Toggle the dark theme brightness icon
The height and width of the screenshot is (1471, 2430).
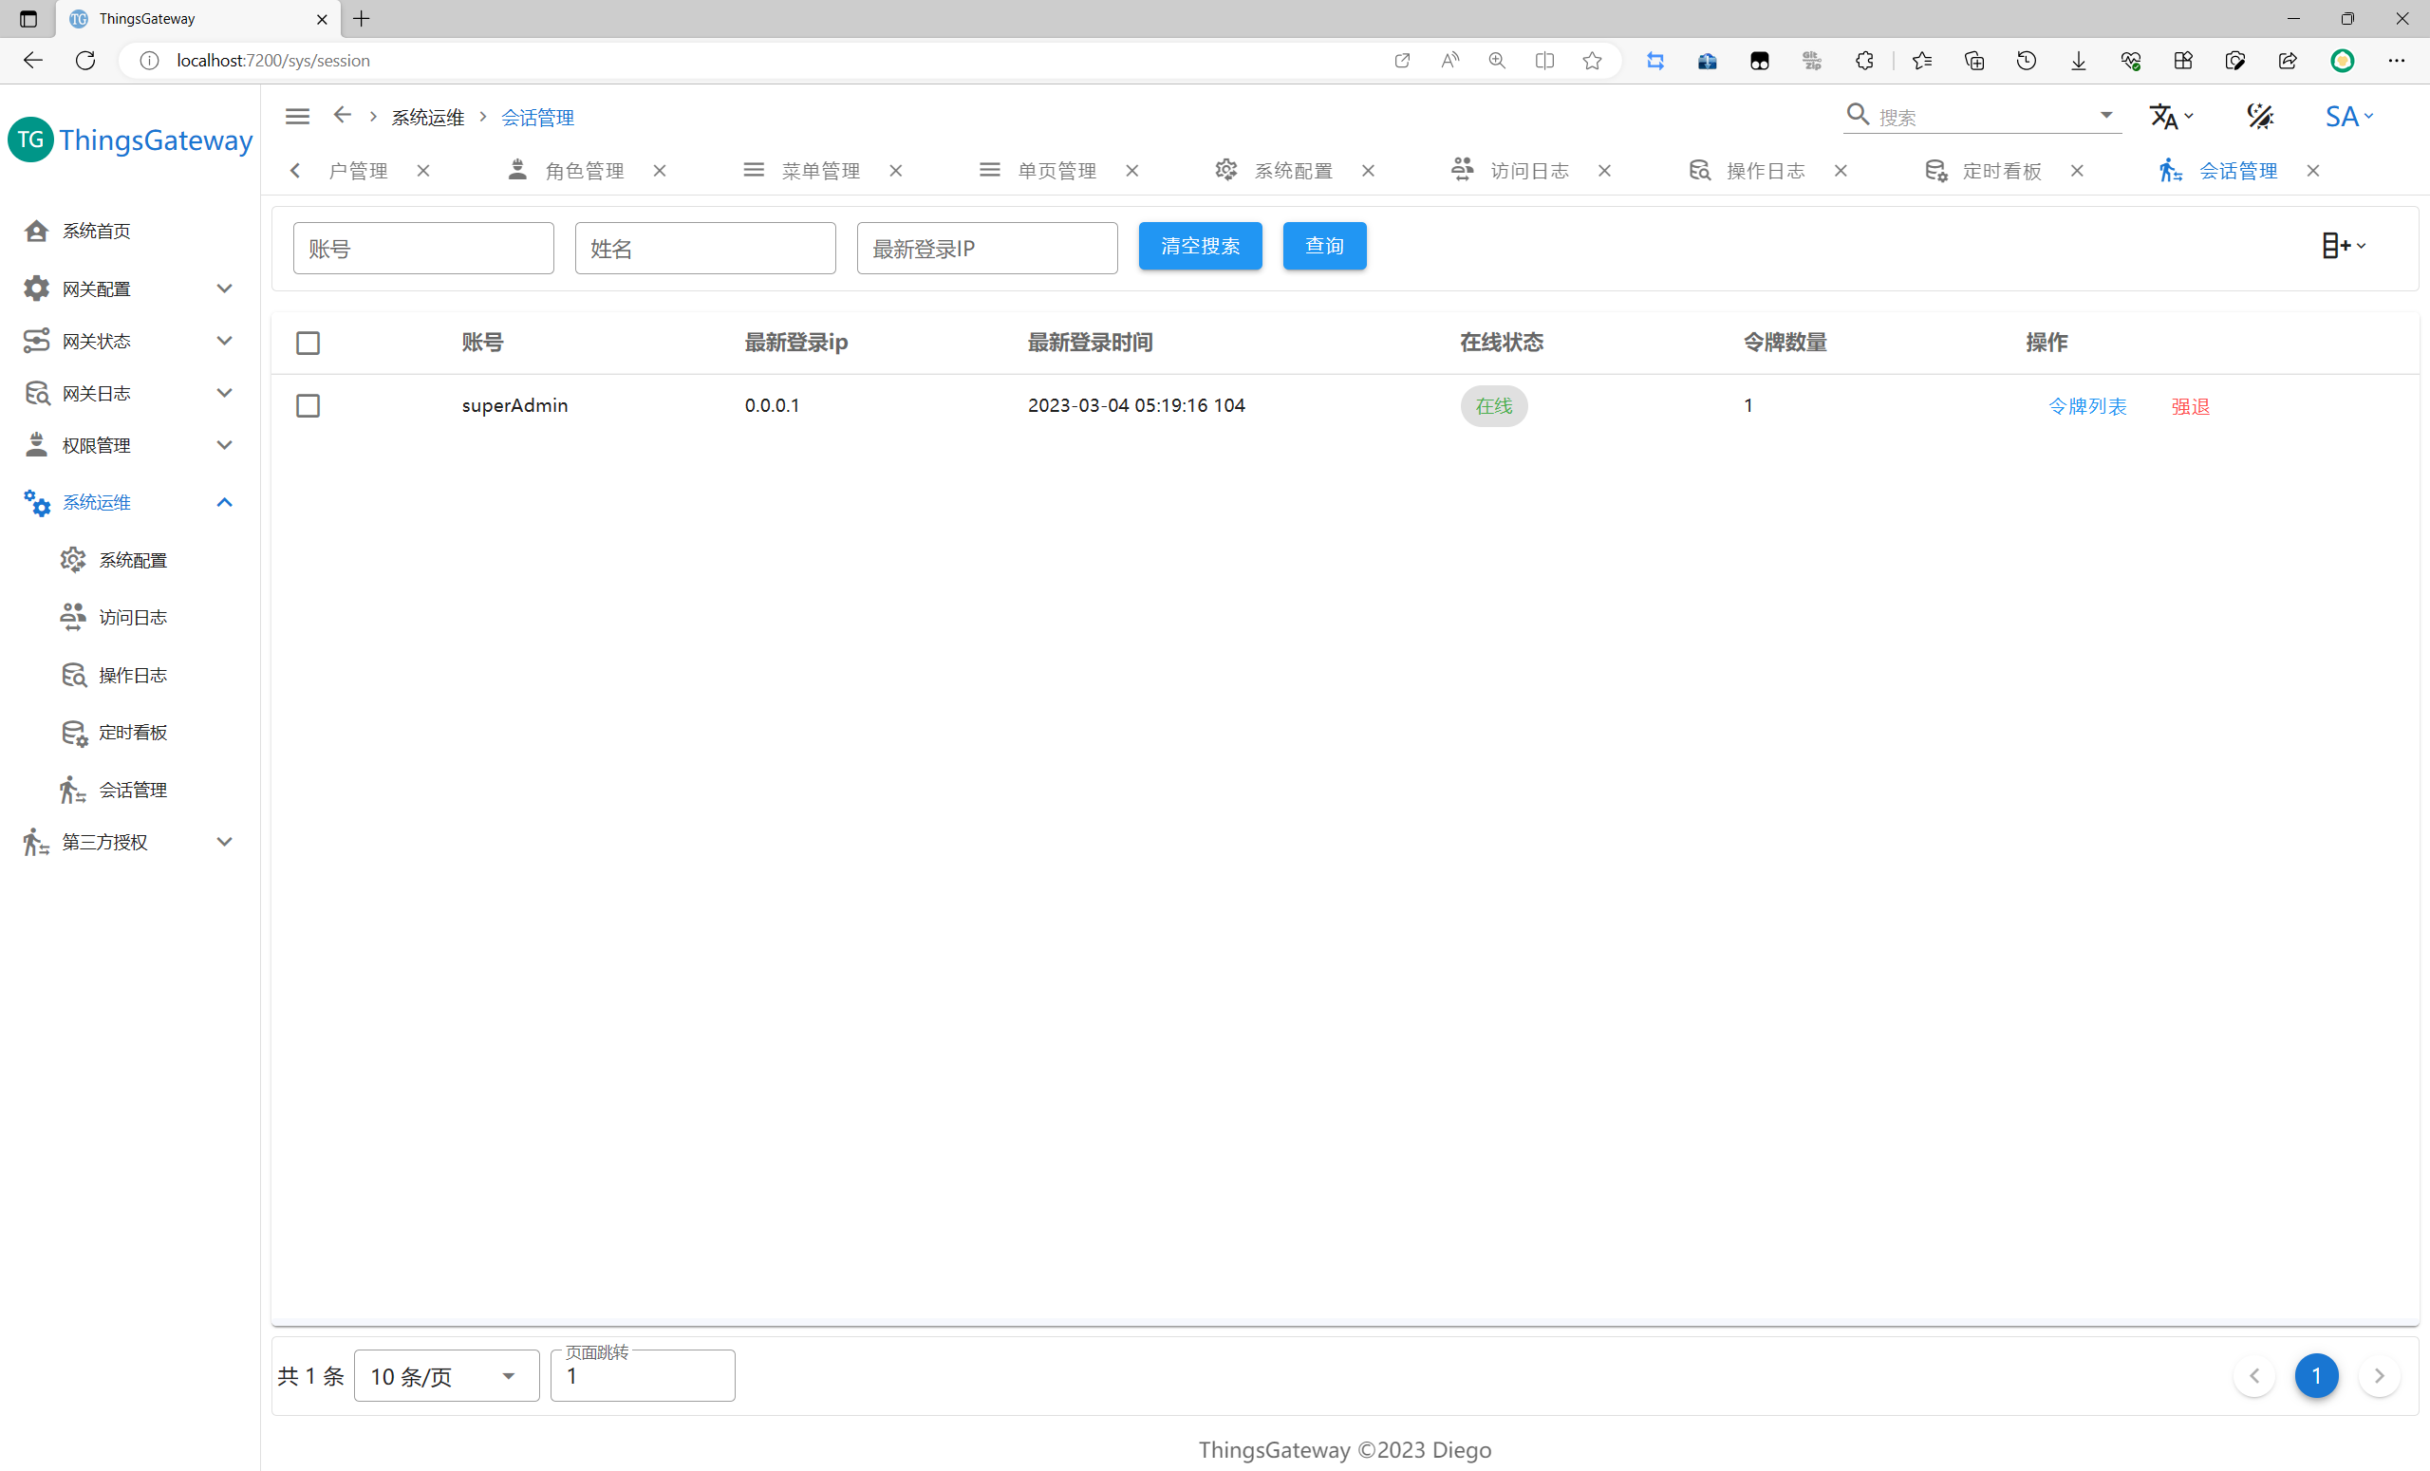click(2259, 117)
